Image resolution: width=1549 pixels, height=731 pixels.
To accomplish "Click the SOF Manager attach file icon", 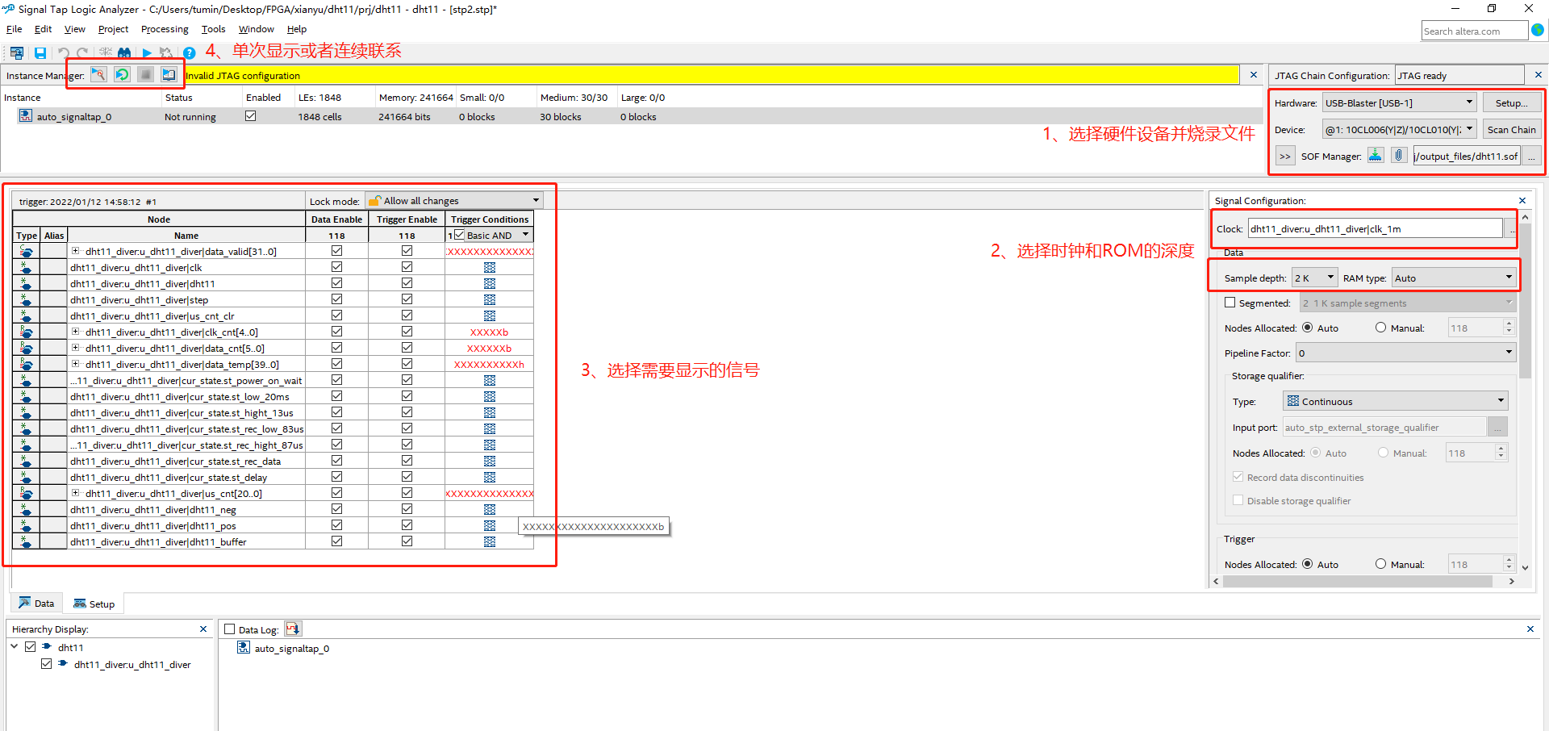I will tap(1399, 155).
